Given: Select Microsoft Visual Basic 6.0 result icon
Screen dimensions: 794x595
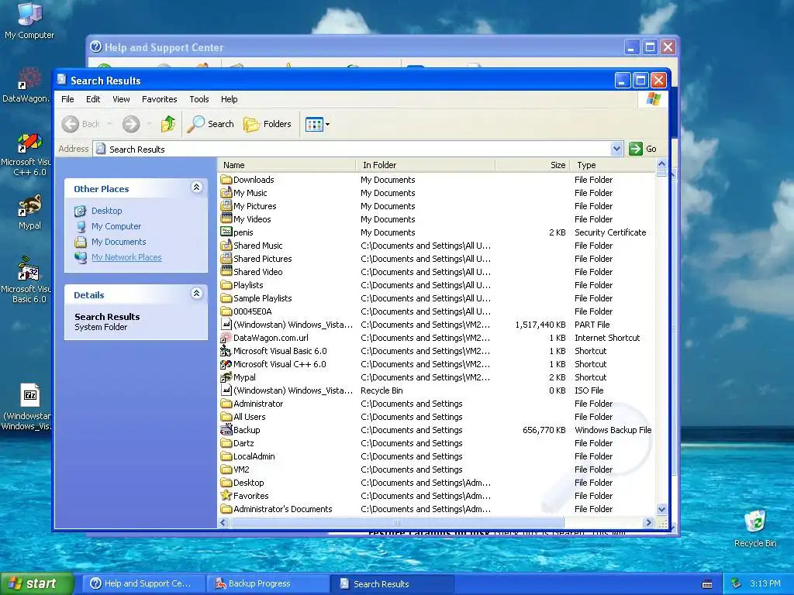Looking at the screenshot, I should [226, 351].
